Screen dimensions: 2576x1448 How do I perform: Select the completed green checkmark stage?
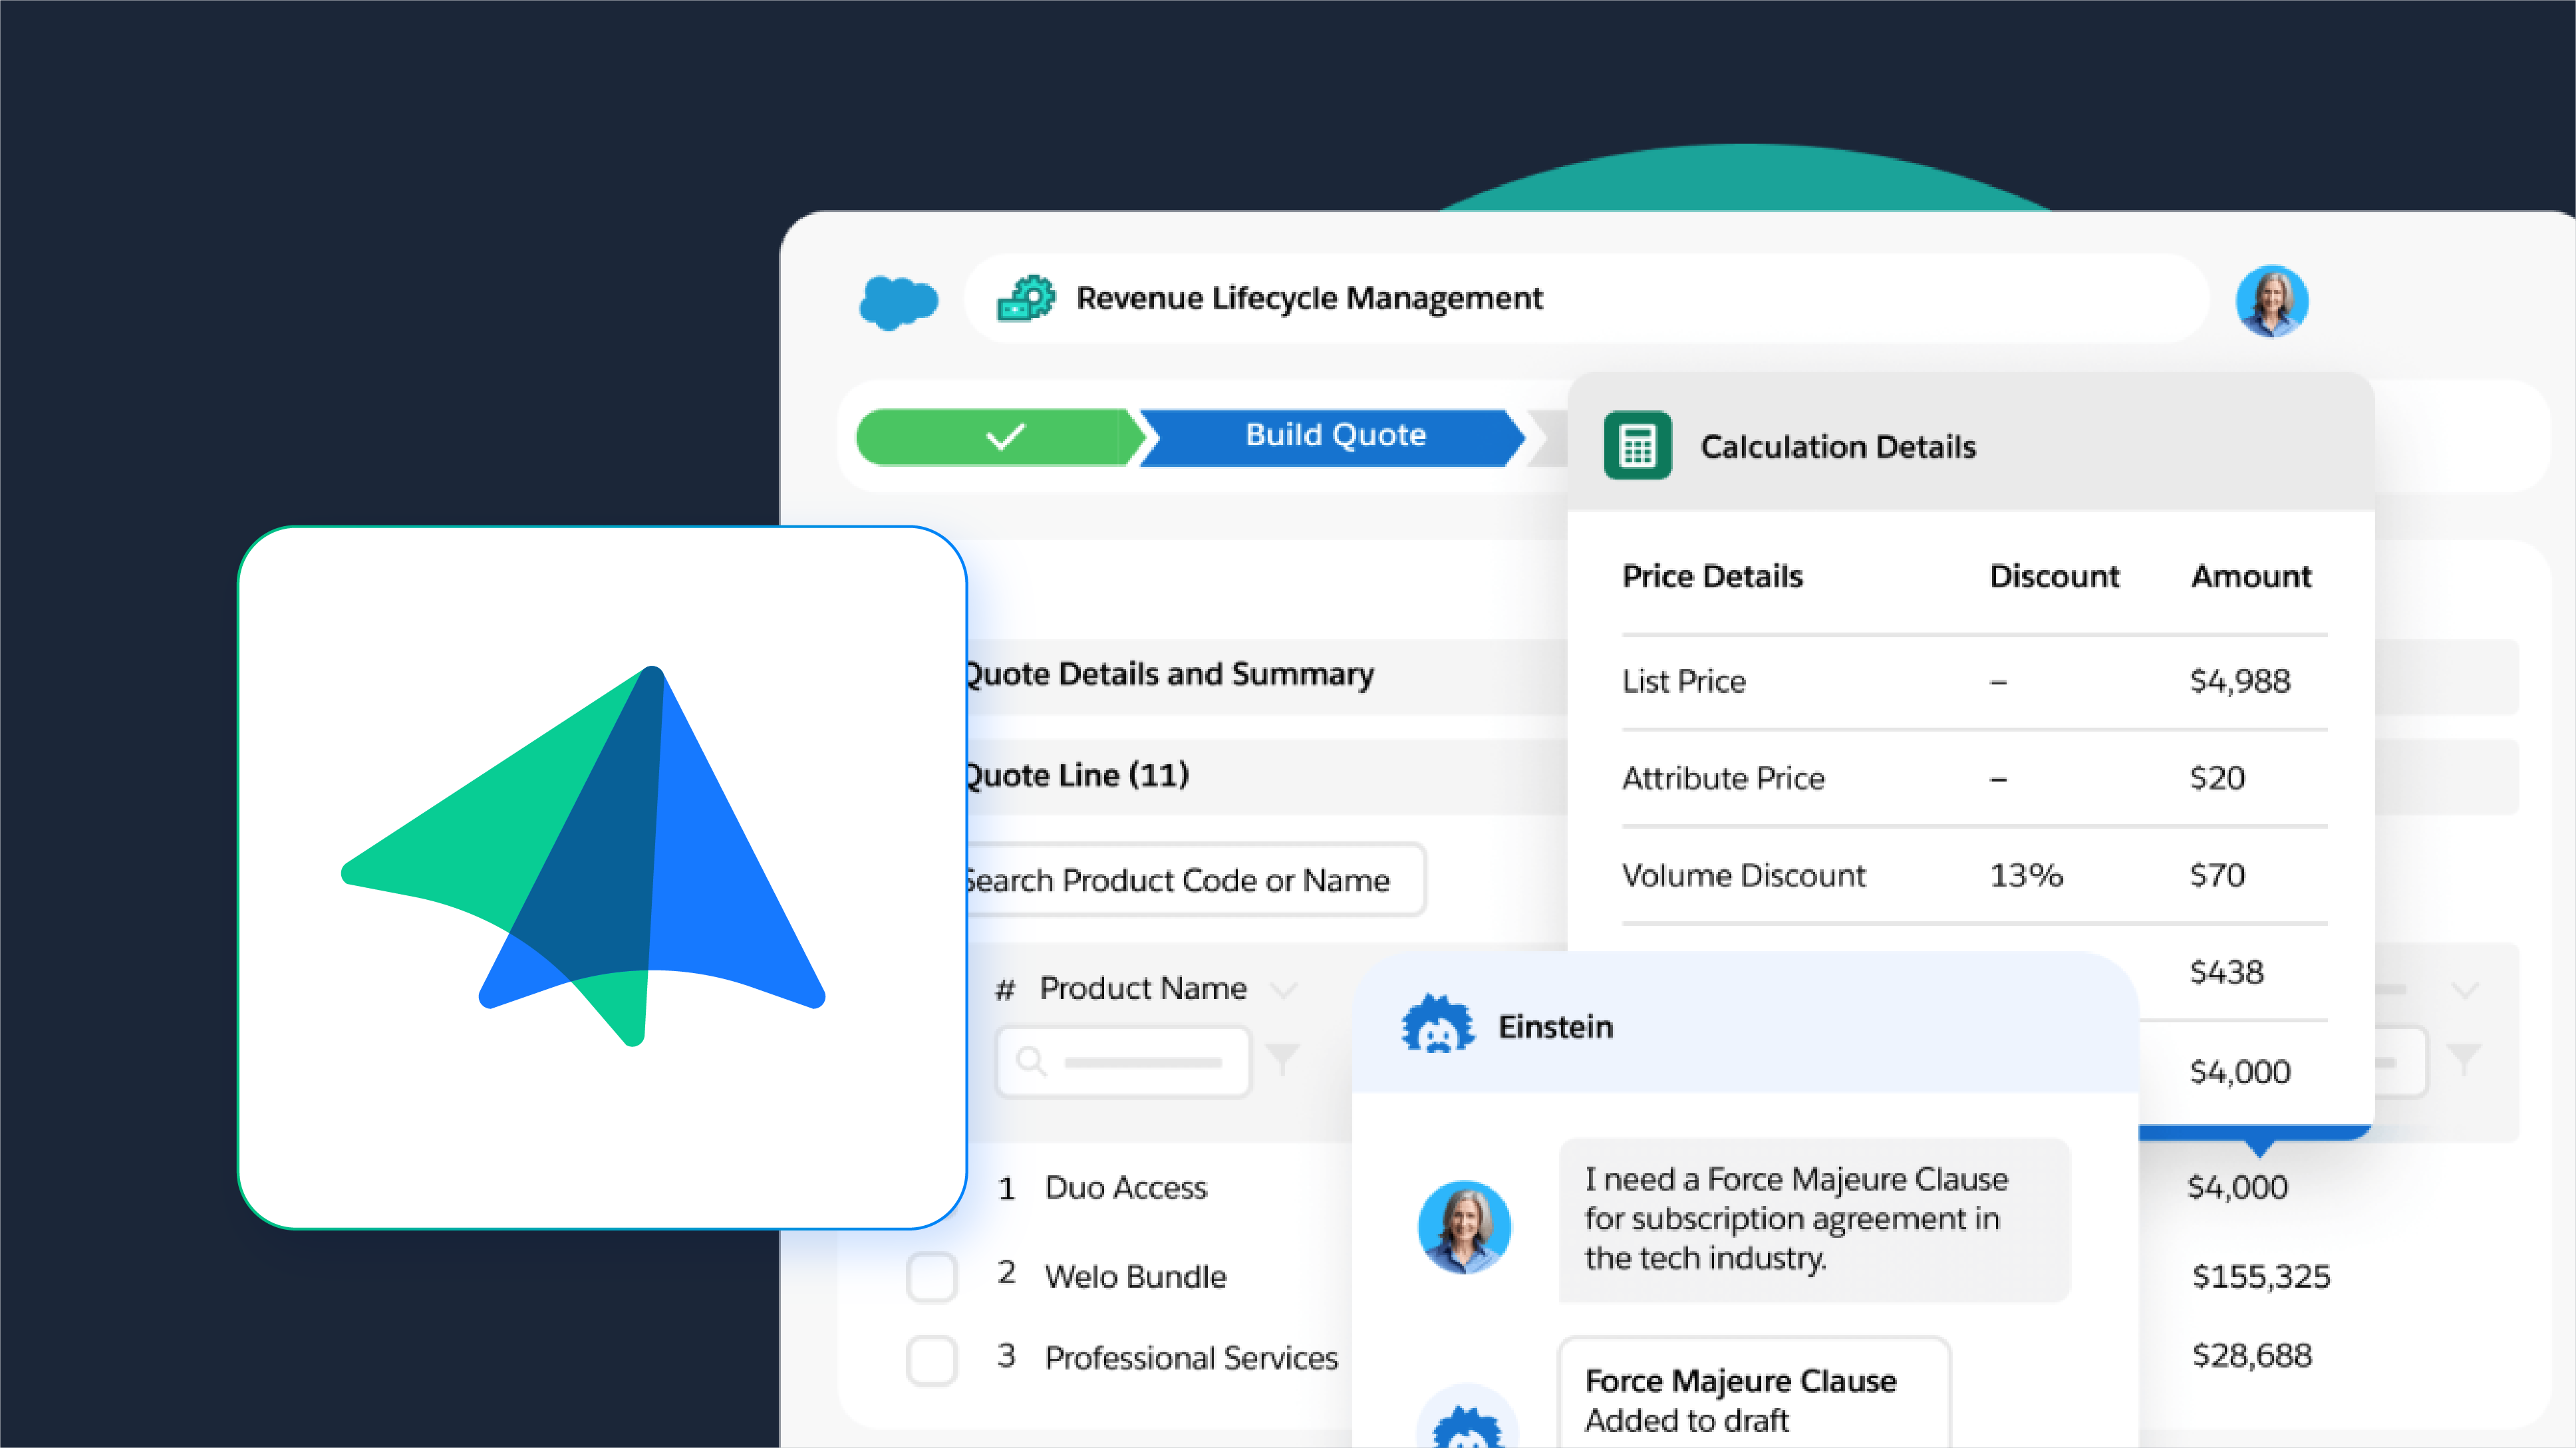pos(1001,437)
